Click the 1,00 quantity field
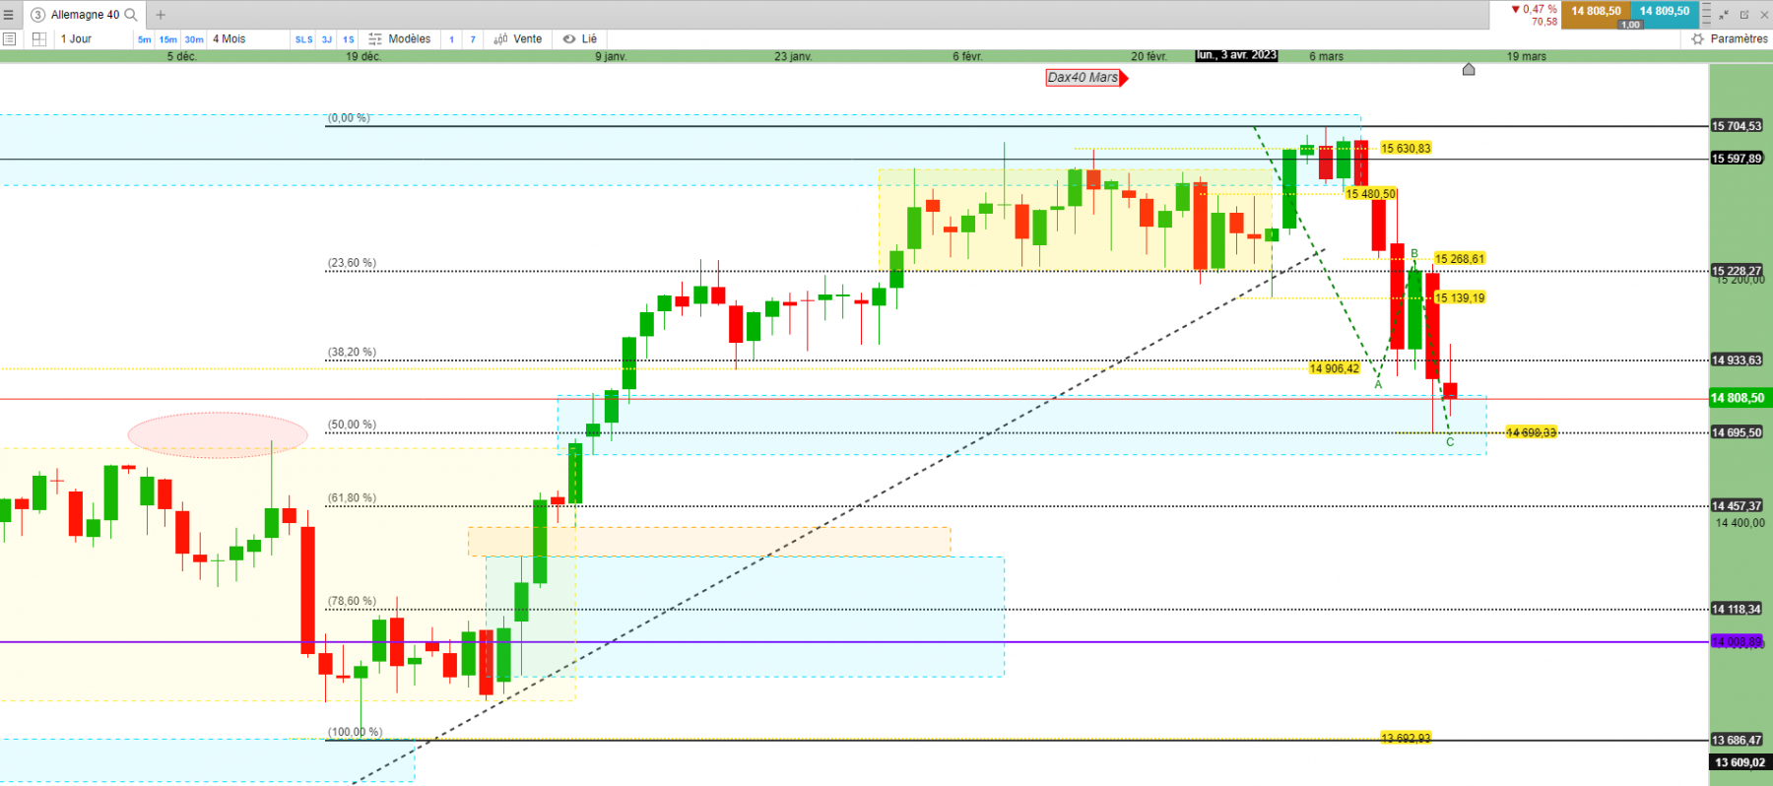The image size is (1773, 786). point(1630,25)
